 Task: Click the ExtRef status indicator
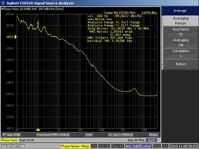pyautogui.click(x=146, y=146)
